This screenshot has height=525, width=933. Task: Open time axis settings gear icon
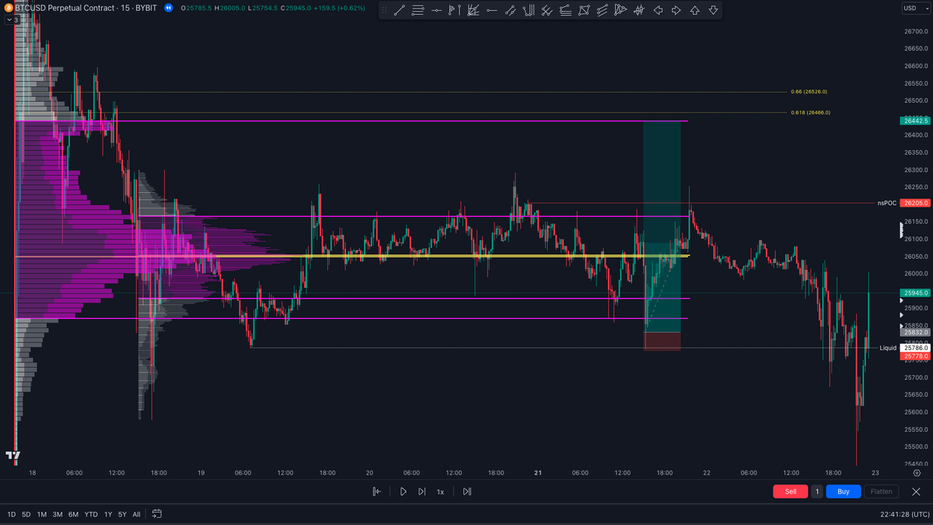point(917,472)
